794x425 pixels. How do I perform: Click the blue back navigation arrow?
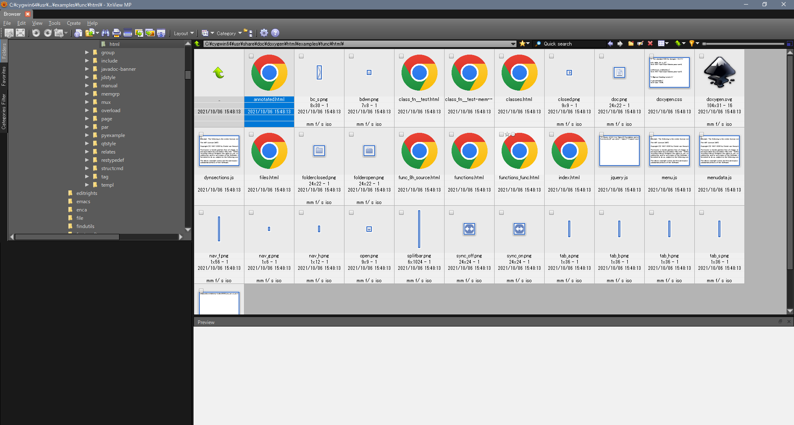tap(610, 43)
